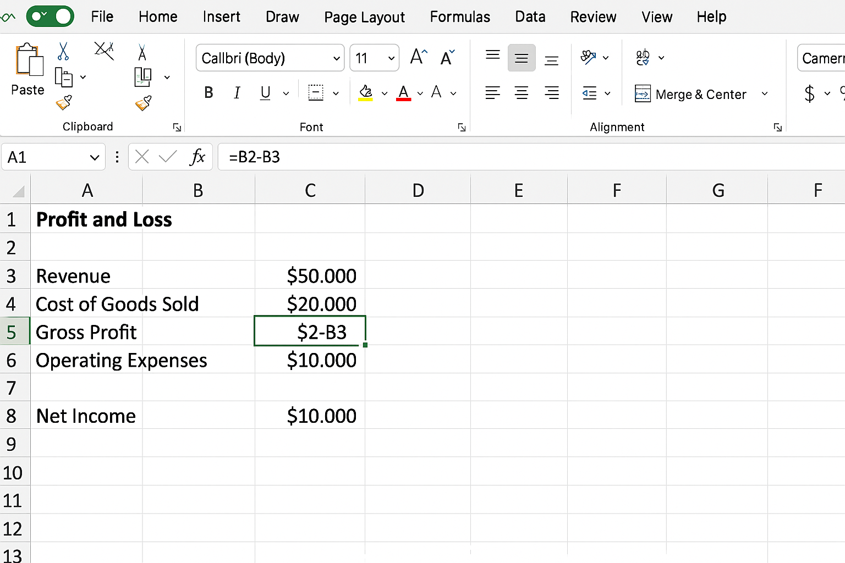
Task: Apply the red Font Color
Action: tap(403, 93)
